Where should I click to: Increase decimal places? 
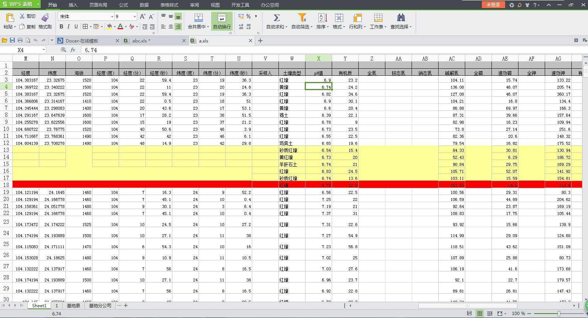241,27
